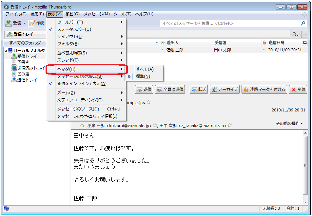312x216 pixels.
Task: Choose メッセージのセキュリティ情報 menu entry
Action: point(86,116)
